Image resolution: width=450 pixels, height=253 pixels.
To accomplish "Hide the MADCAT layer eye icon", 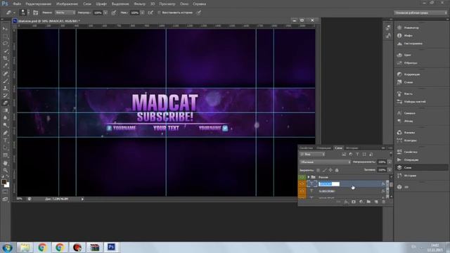I will point(302,184).
